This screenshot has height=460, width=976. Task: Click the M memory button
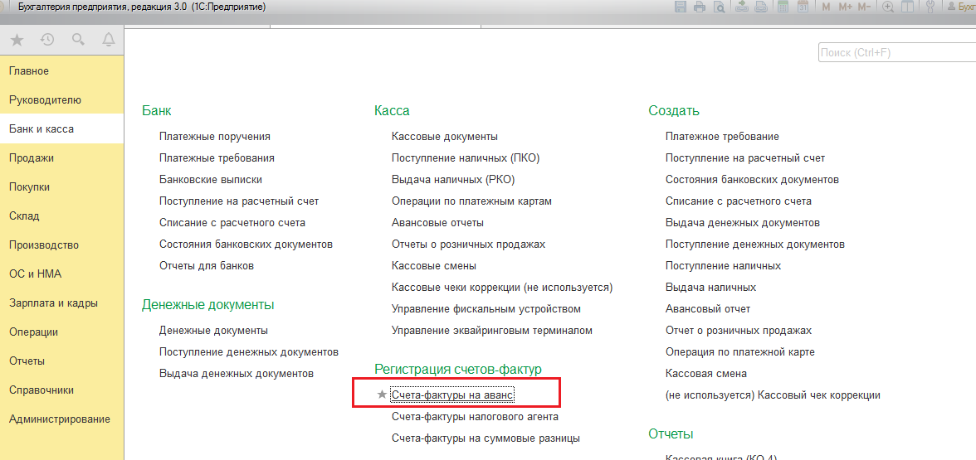[826, 7]
